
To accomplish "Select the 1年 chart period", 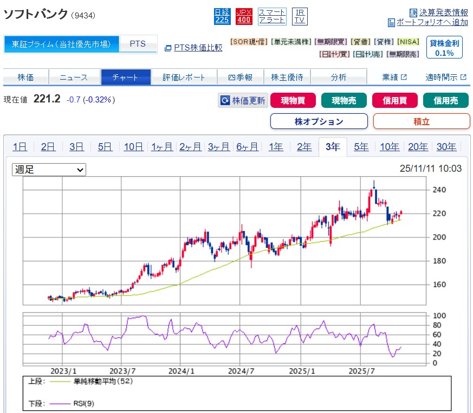I will pyautogui.click(x=276, y=146).
